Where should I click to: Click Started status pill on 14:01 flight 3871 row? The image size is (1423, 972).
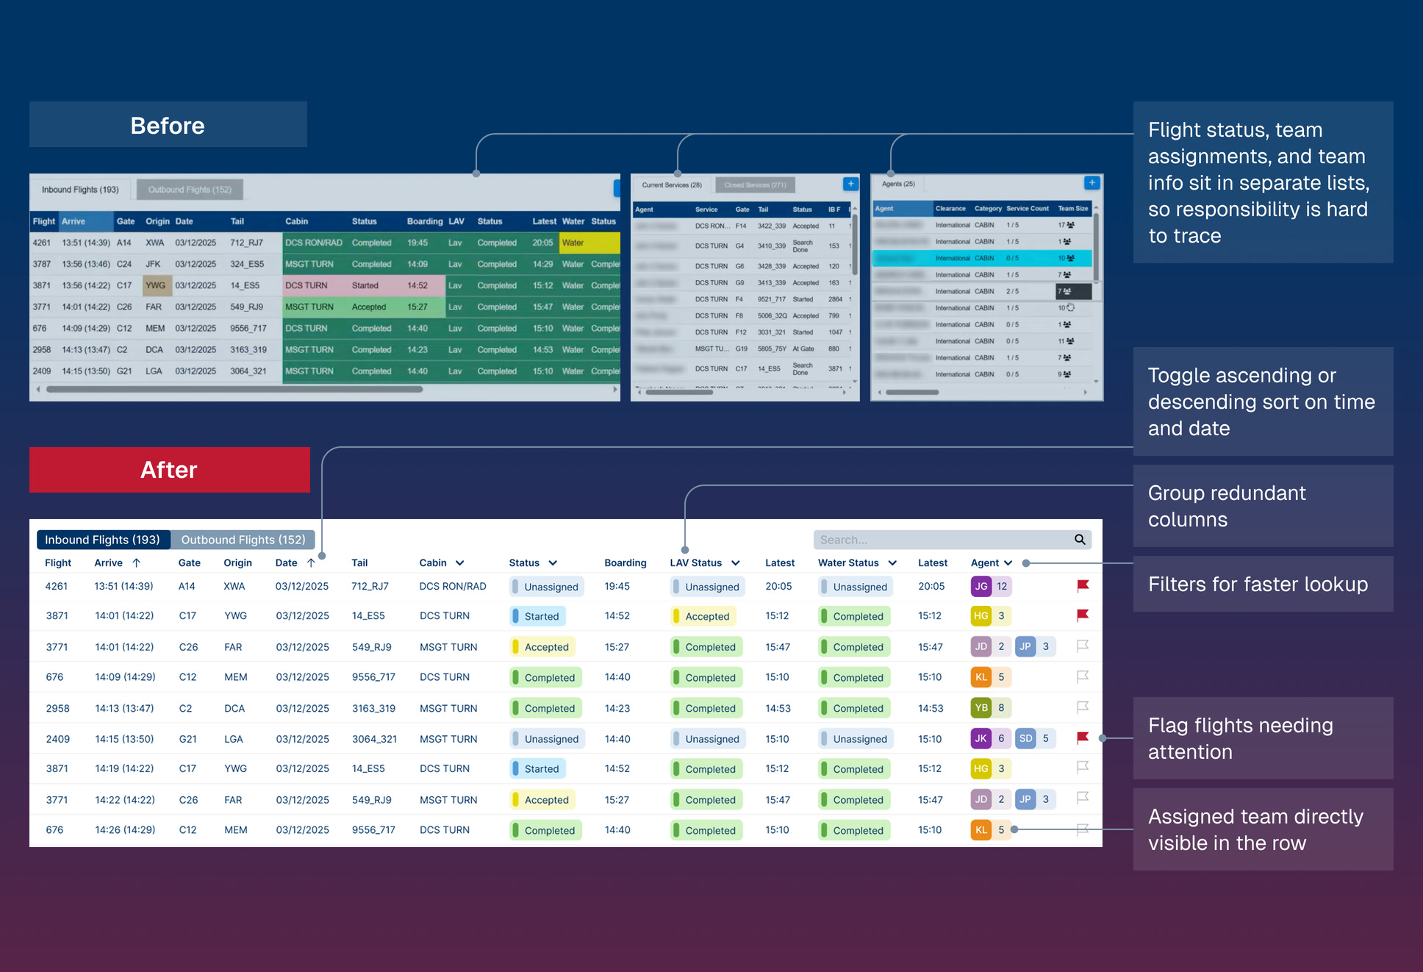pos(538,616)
